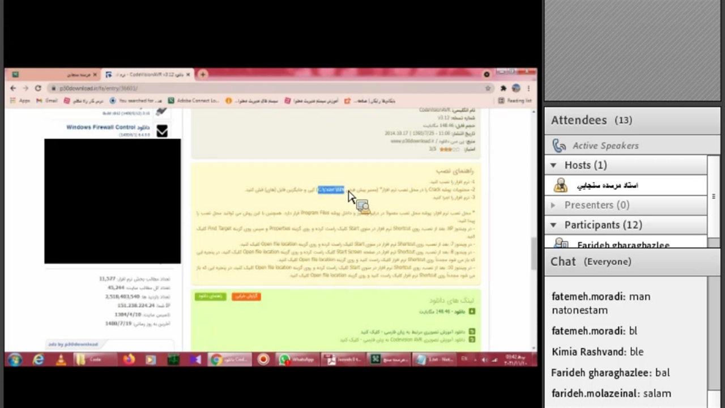Reload the page in Chrome
The image size is (725, 408).
point(38,88)
